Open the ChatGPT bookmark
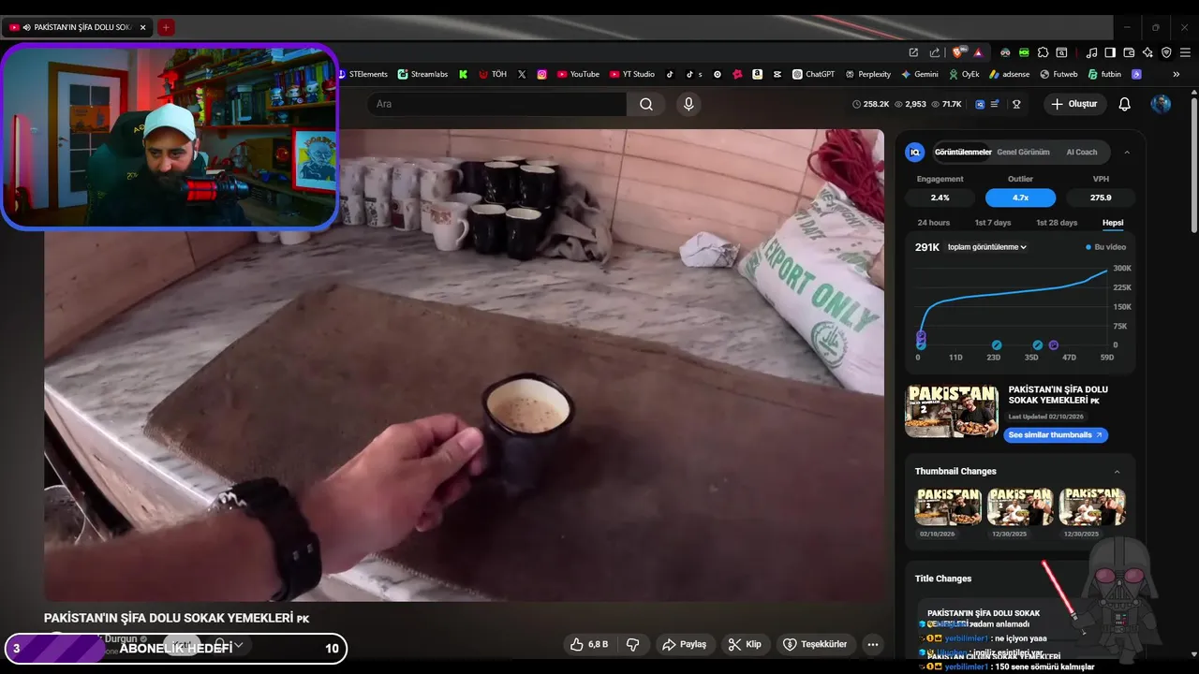The width and height of the screenshot is (1199, 674). click(813, 74)
